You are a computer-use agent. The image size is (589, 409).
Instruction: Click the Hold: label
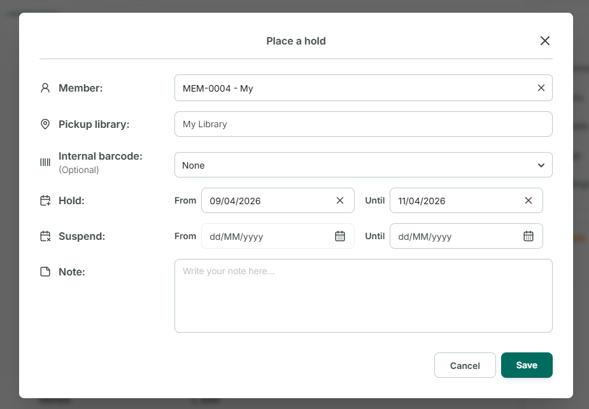71,201
